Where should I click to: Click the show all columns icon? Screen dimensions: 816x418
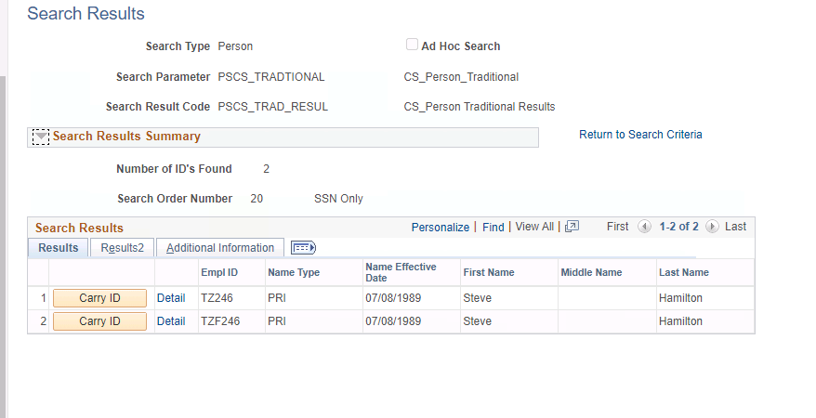coord(303,248)
